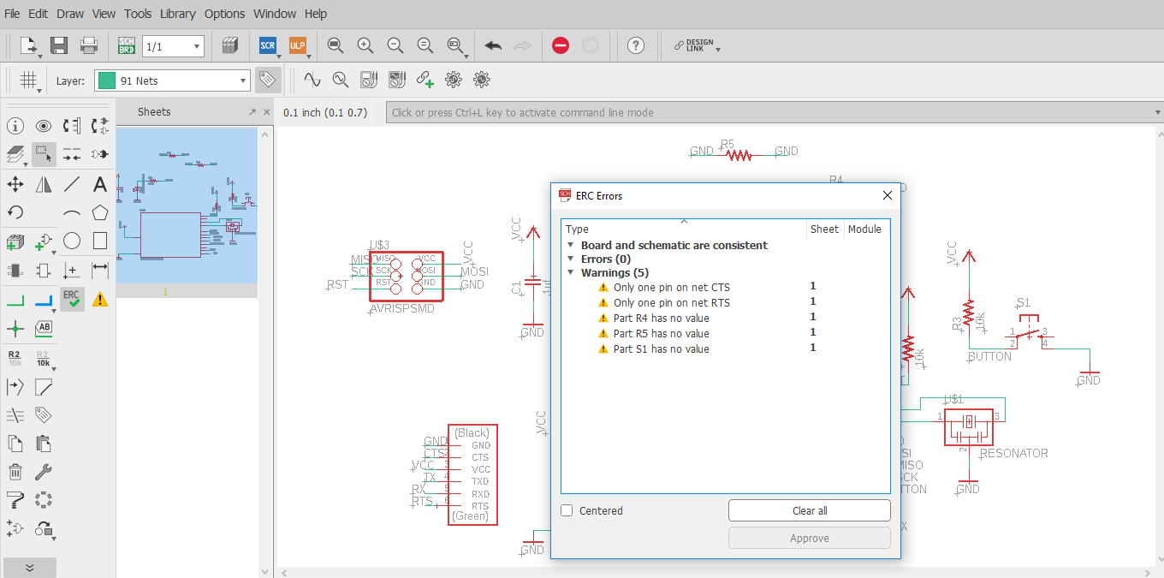The width and height of the screenshot is (1164, 578).
Task: Sort ERC list by Module column header
Action: [x=864, y=229]
